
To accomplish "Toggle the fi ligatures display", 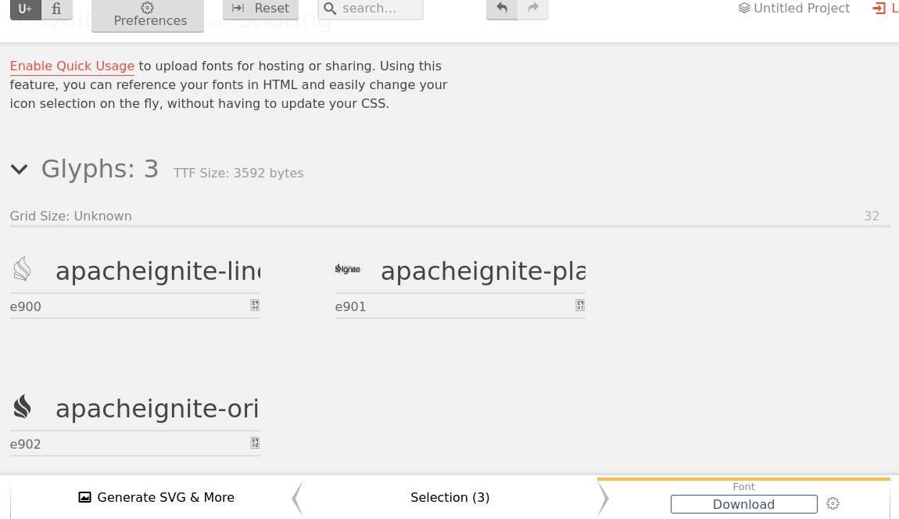I will (56, 9).
